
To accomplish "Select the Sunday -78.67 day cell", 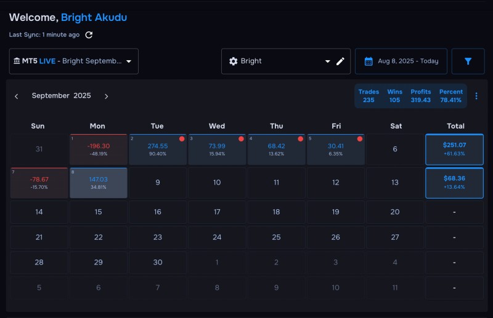I will (39, 183).
